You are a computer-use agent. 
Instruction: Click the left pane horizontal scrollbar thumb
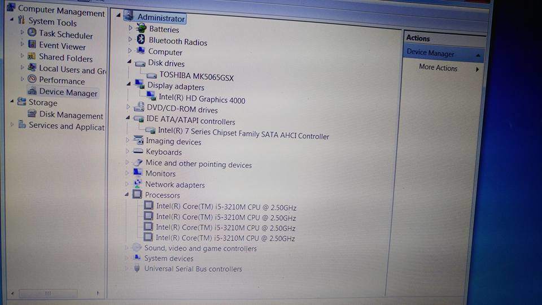48,294
